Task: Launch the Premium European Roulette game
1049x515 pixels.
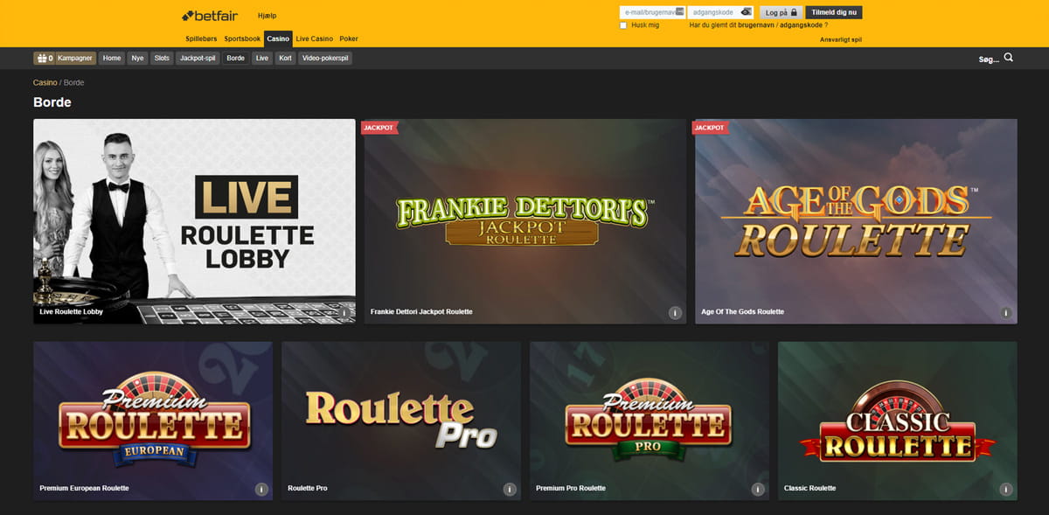Action: pos(153,421)
